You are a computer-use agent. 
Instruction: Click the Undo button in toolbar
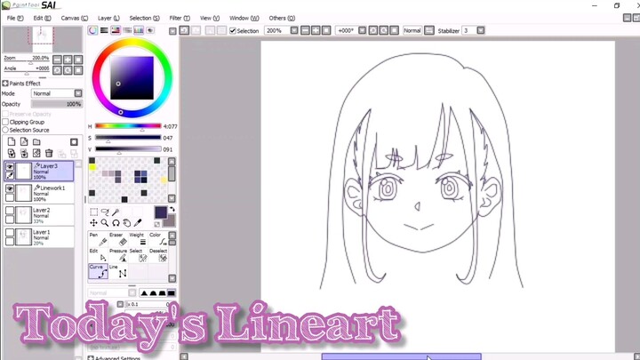(x=184, y=30)
